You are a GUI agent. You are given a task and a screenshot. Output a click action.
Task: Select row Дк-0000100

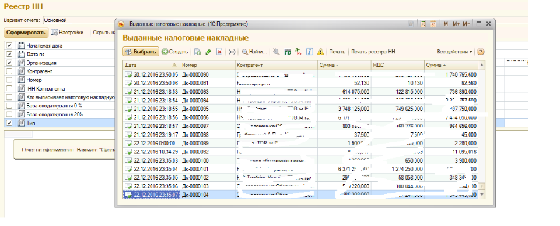(x=300, y=160)
